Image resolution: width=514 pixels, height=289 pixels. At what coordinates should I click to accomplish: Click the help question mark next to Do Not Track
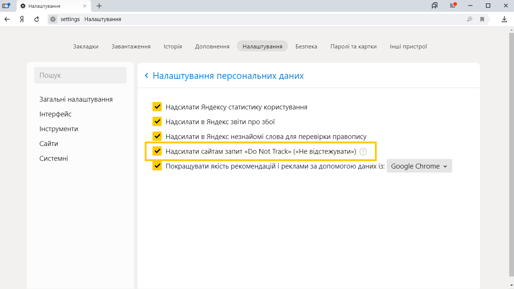point(363,152)
